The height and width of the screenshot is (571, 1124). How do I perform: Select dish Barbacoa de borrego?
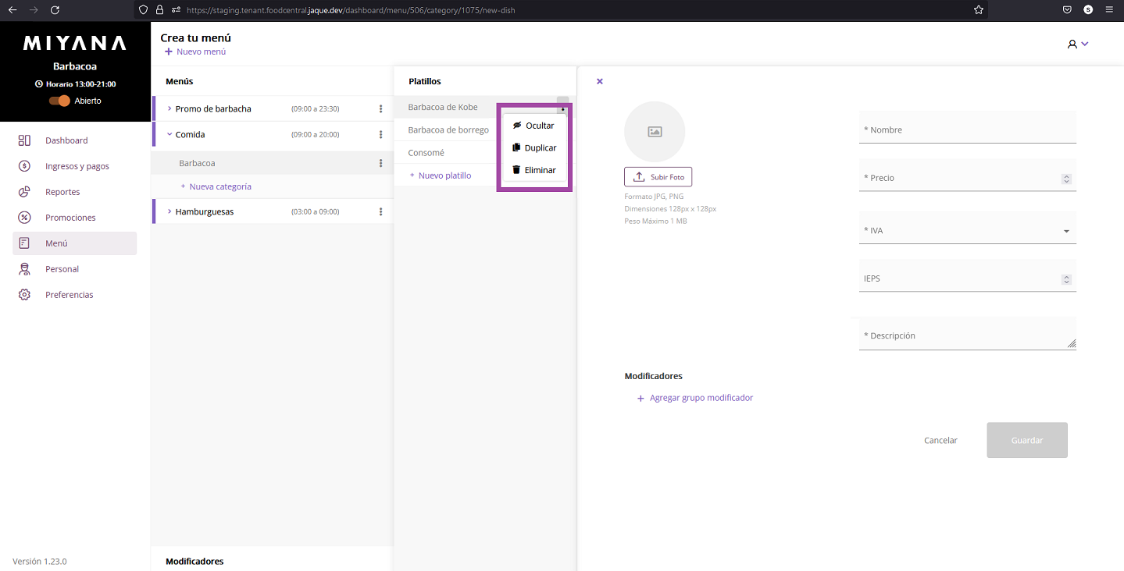448,129
